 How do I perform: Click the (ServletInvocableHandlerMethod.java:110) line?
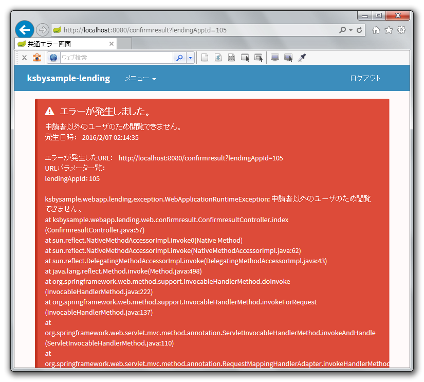(x=109, y=343)
